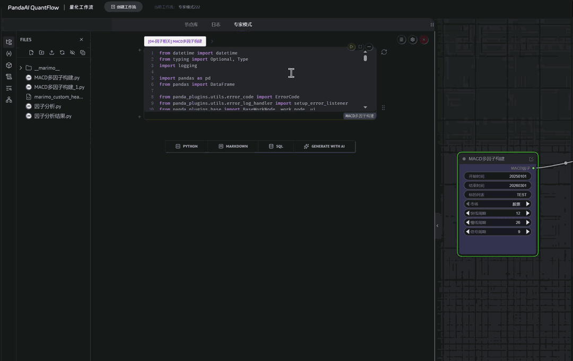The width and height of the screenshot is (573, 361).
Task: Run the code cell play button
Action: point(351,47)
